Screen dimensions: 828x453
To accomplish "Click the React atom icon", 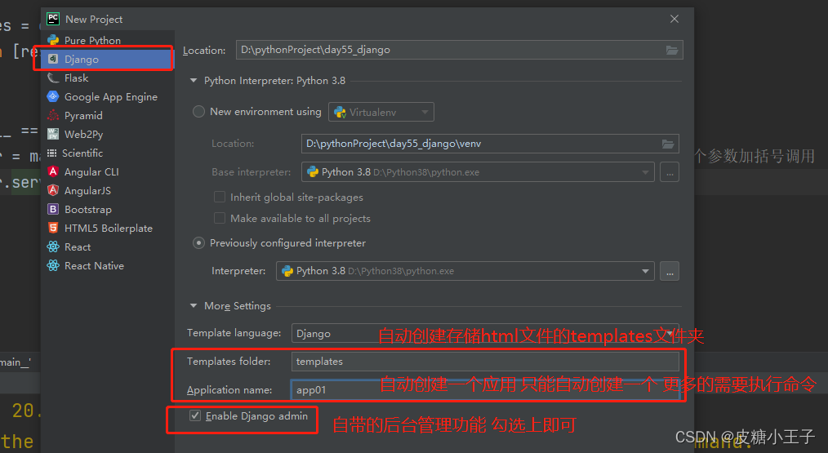I will (x=53, y=247).
